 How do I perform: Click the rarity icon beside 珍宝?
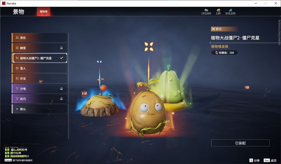point(17,78)
